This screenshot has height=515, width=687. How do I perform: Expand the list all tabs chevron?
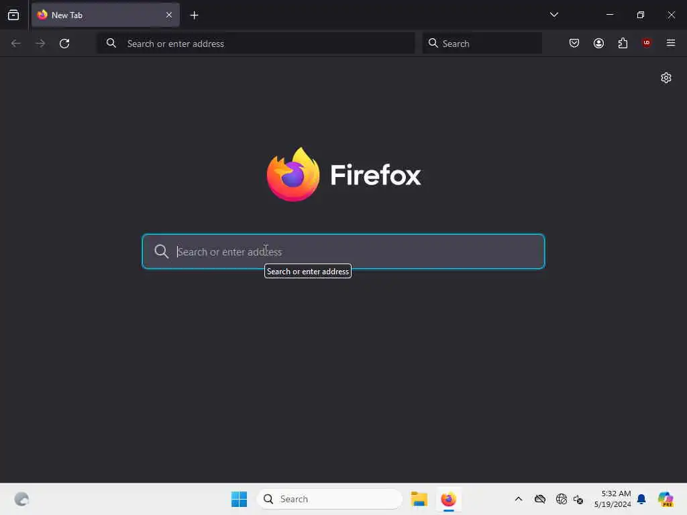click(x=553, y=15)
